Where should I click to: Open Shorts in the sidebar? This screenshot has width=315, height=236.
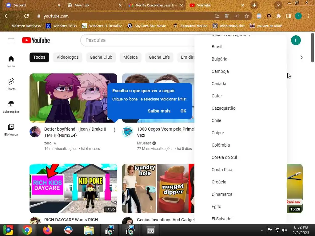pyautogui.click(x=11, y=84)
